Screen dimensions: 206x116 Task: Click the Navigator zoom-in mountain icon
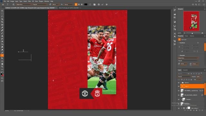point(202,33)
